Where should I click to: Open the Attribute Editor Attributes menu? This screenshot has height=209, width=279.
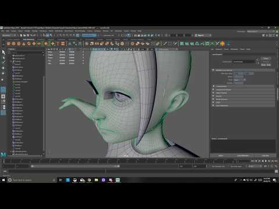pyautogui.click(x=234, y=49)
